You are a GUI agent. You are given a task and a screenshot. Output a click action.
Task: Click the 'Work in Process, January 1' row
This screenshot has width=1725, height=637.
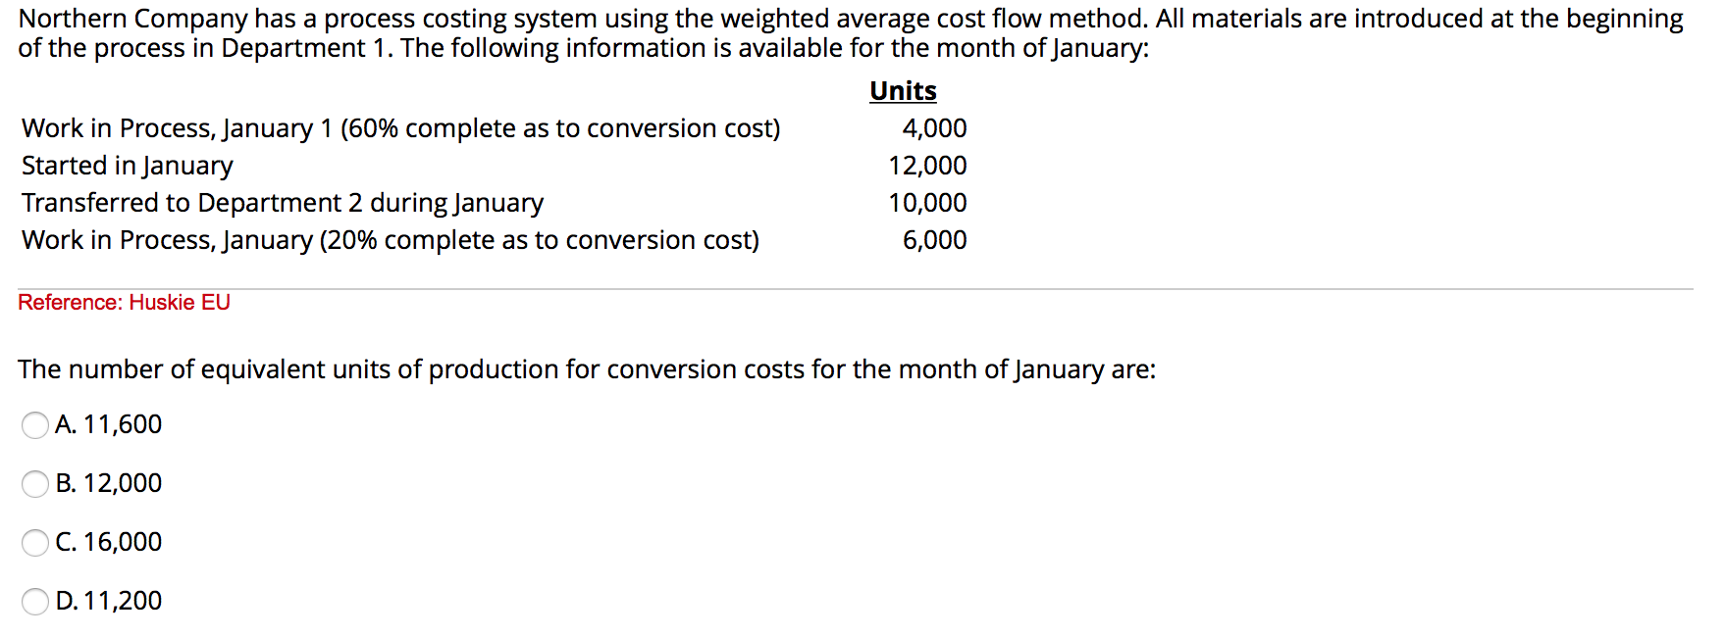[x=402, y=128]
